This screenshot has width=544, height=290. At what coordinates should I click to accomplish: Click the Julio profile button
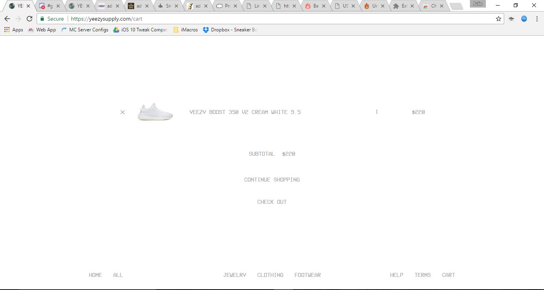pyautogui.click(x=478, y=4)
